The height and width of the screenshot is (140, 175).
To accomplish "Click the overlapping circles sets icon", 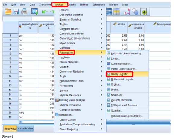I will coord(135,11).
